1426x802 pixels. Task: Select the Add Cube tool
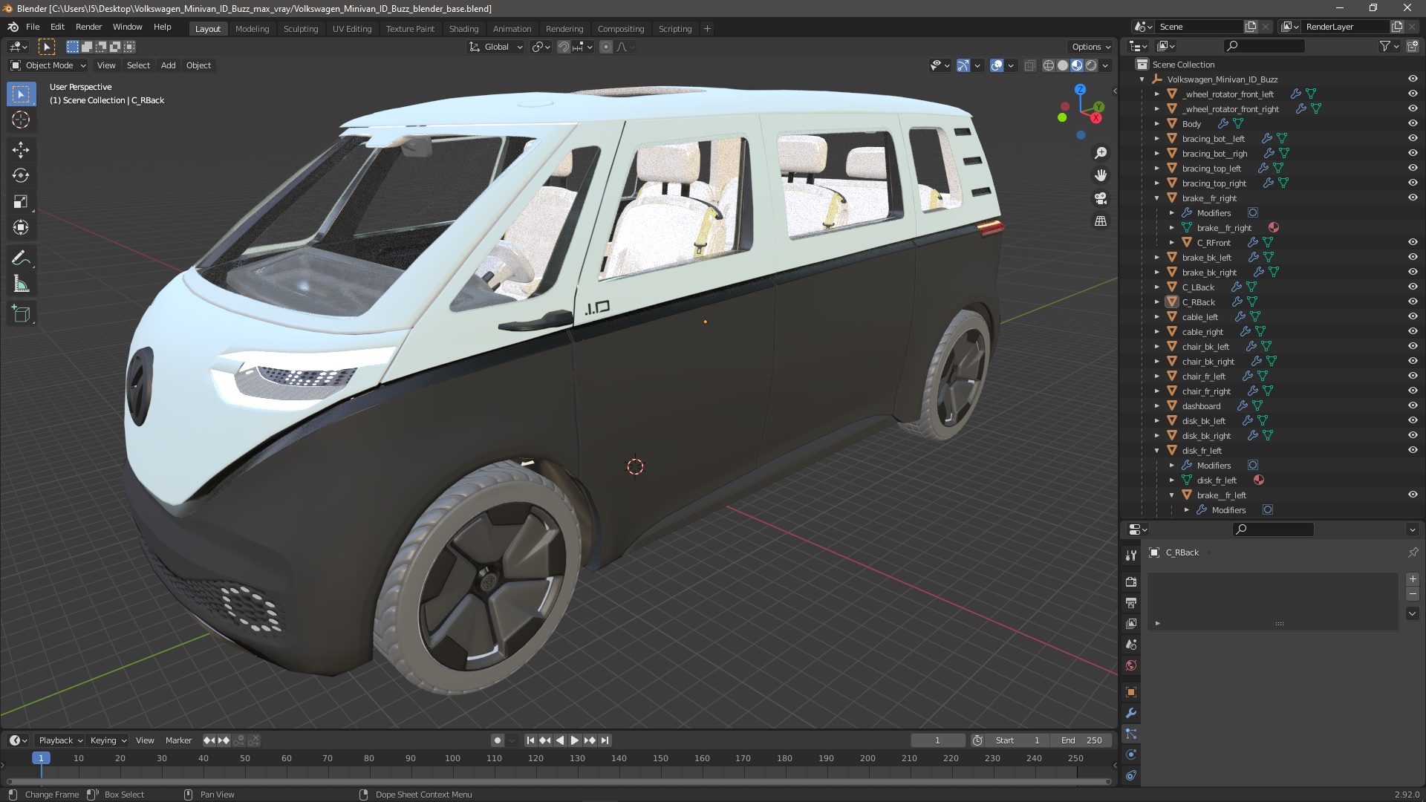[x=21, y=313]
